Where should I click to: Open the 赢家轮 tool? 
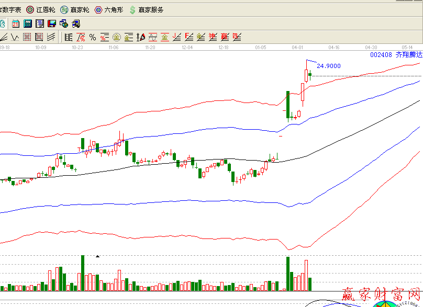pos(75,9)
